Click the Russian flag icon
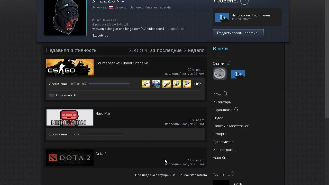The image size is (329, 185). point(111,7)
